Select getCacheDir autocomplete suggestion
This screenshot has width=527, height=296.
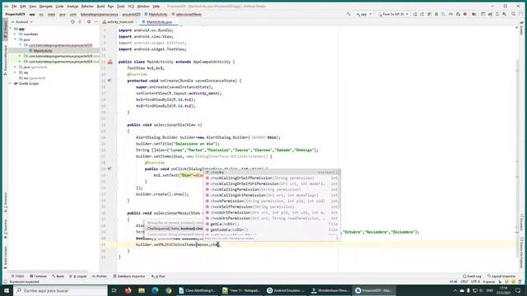pyautogui.click(x=272, y=224)
